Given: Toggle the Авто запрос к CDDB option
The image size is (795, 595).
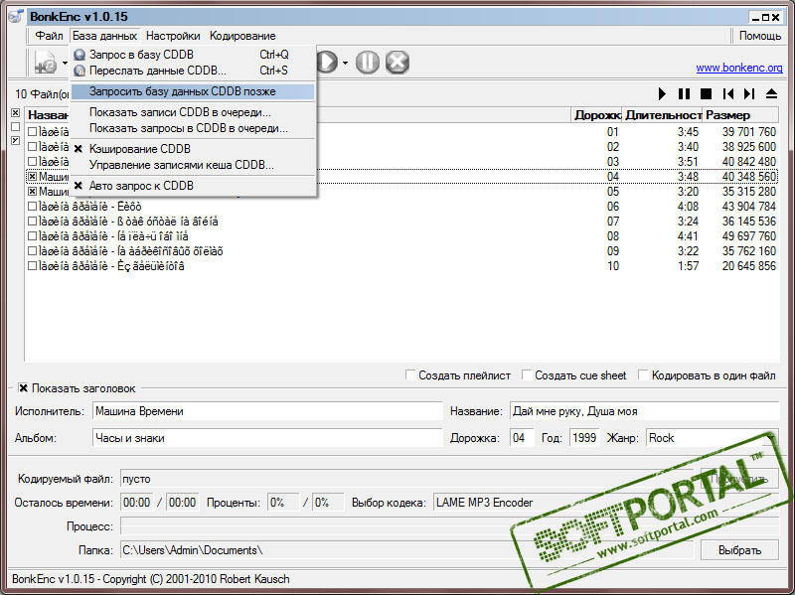Looking at the screenshot, I should pos(193,186).
